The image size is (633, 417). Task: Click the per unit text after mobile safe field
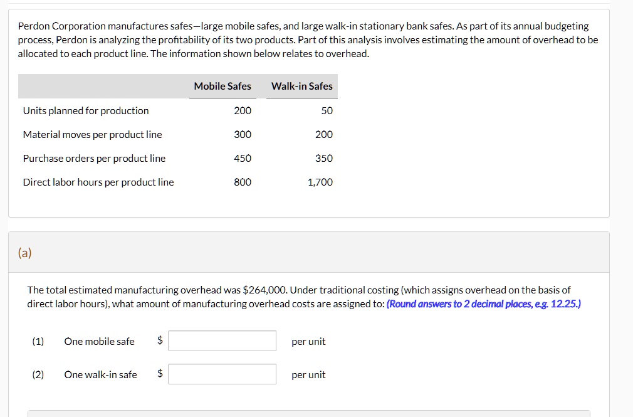click(308, 341)
